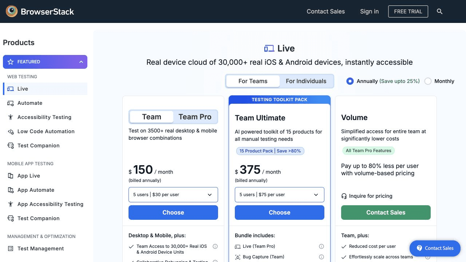
Task: Click the Bug Capture bundle icon
Action: [x=238, y=257]
